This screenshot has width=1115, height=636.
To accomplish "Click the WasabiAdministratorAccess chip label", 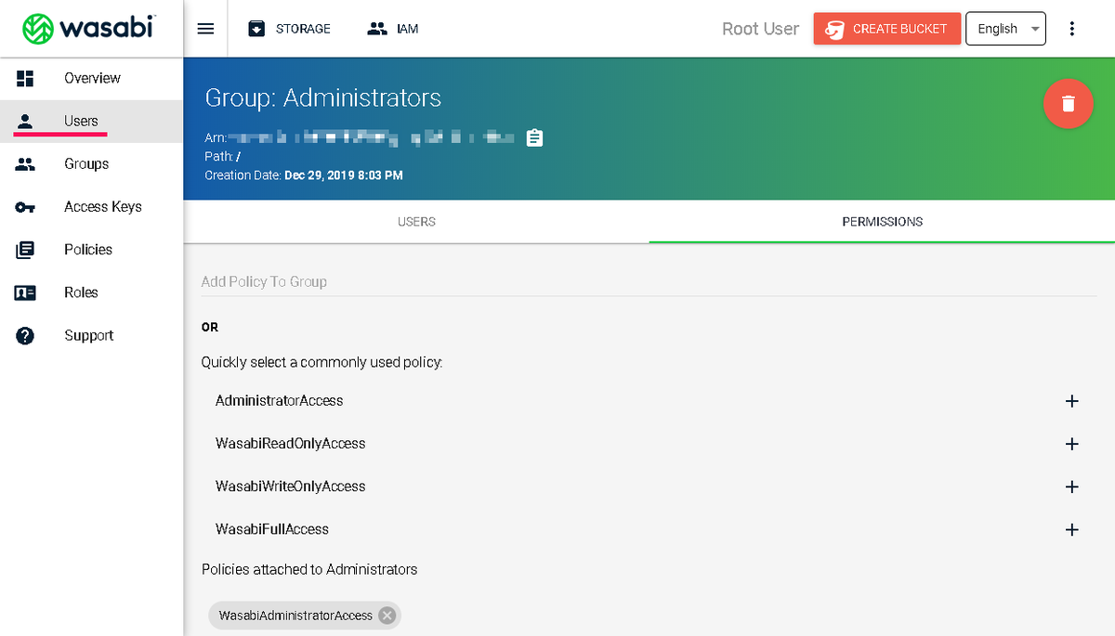I will [x=295, y=616].
